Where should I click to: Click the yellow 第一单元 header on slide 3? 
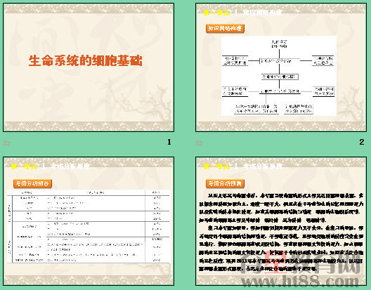(x=24, y=166)
